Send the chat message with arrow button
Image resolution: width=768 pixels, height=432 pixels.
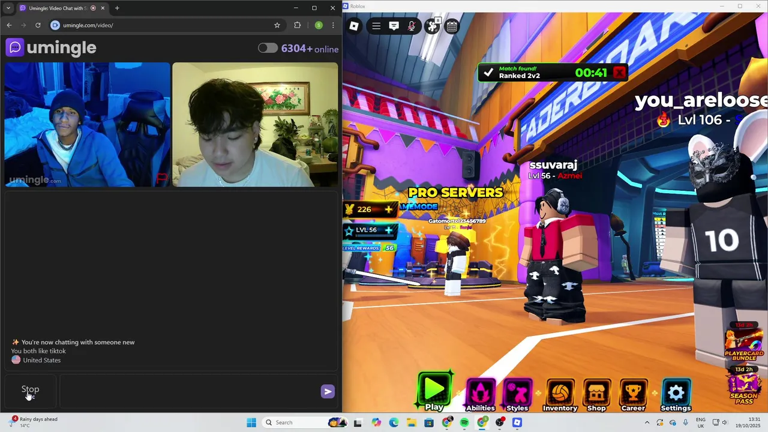(328, 391)
